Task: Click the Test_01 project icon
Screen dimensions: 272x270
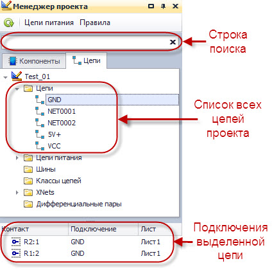Action: 17,76
